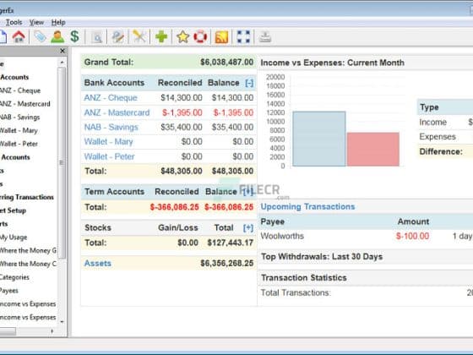The height and width of the screenshot is (355, 473).
Task: Open options via the wrench and screwdriver icon
Action: pos(139,37)
